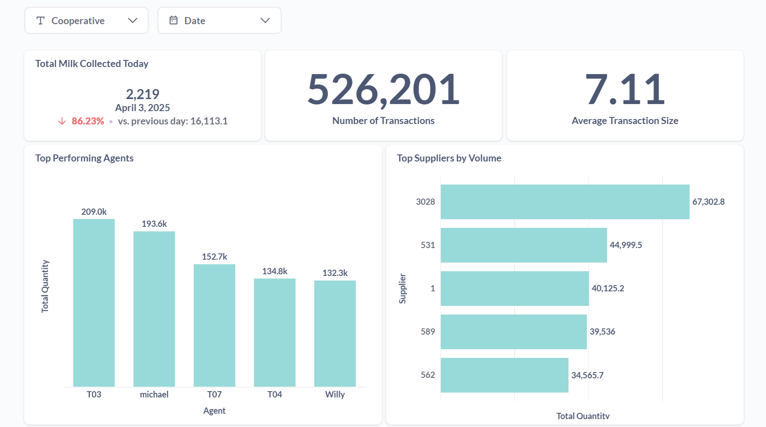The width and height of the screenshot is (766, 427).
Task: Click the 7.11 average transaction value
Action: click(x=625, y=89)
